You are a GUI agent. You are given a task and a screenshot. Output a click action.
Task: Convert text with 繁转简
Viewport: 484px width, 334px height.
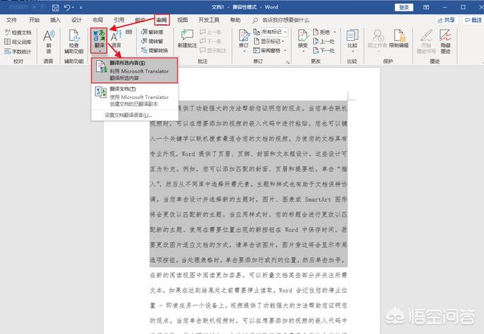point(152,32)
